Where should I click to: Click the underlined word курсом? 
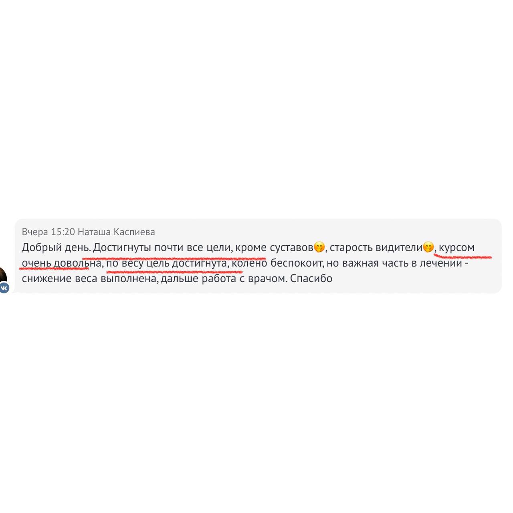456,248
